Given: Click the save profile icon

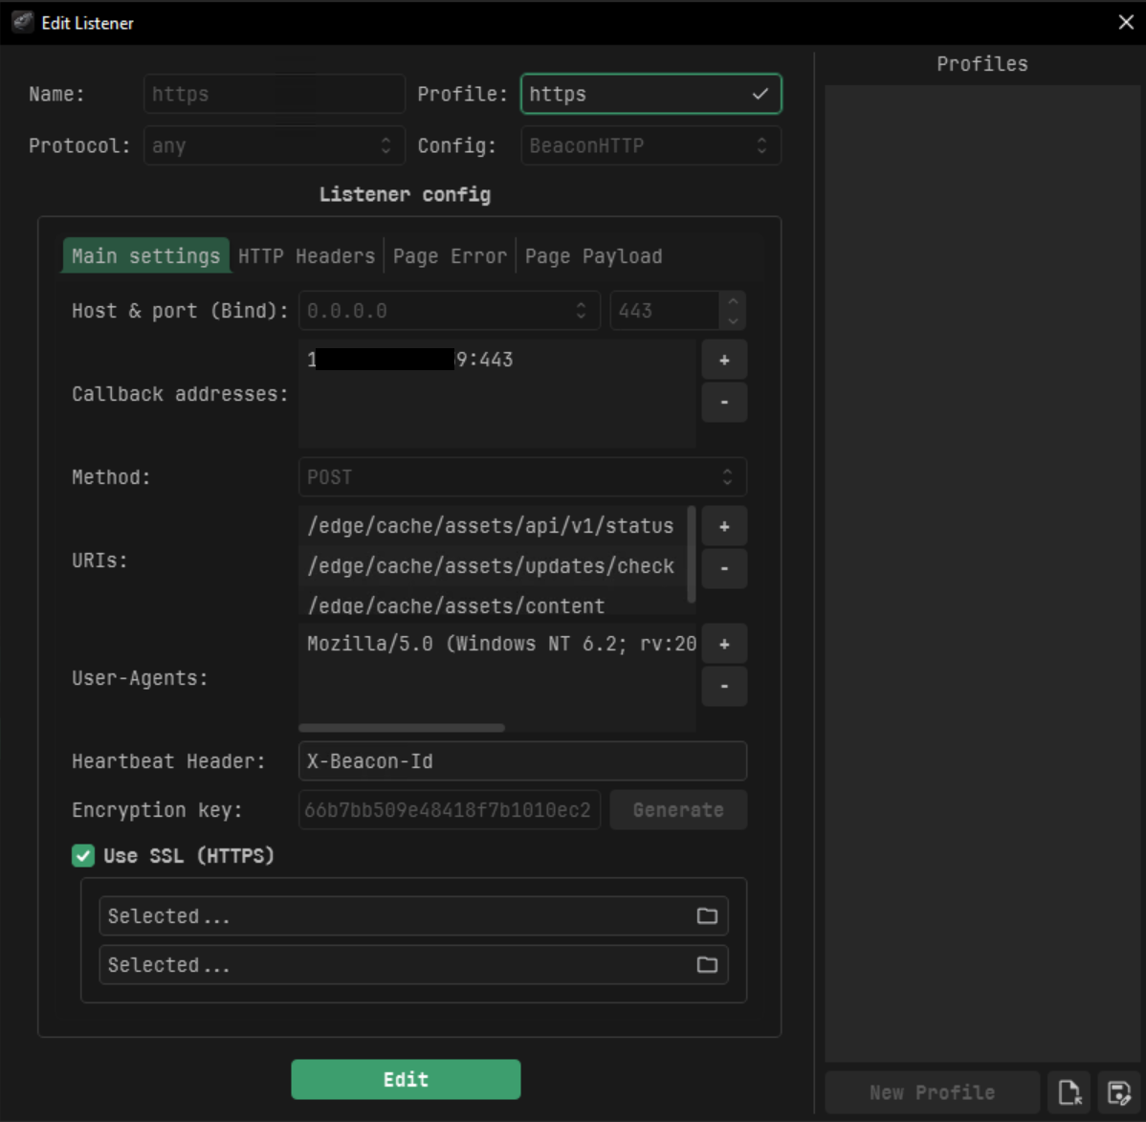Looking at the screenshot, I should [x=1119, y=1092].
